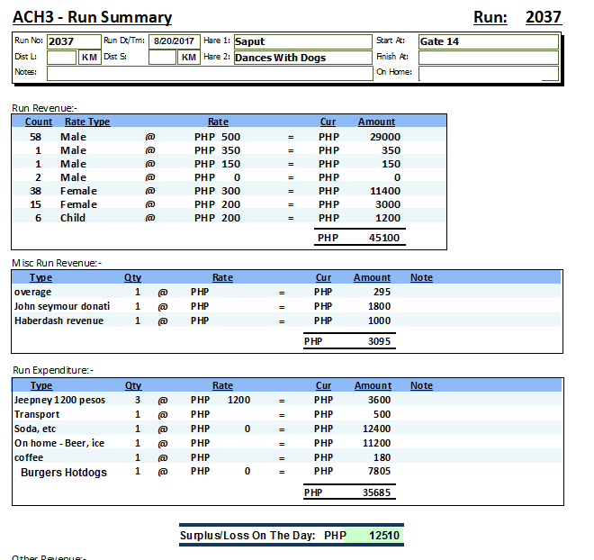This screenshot has width=594, height=560.
Task: Click the Misc Run Revenue total 3095
Action: [380, 342]
